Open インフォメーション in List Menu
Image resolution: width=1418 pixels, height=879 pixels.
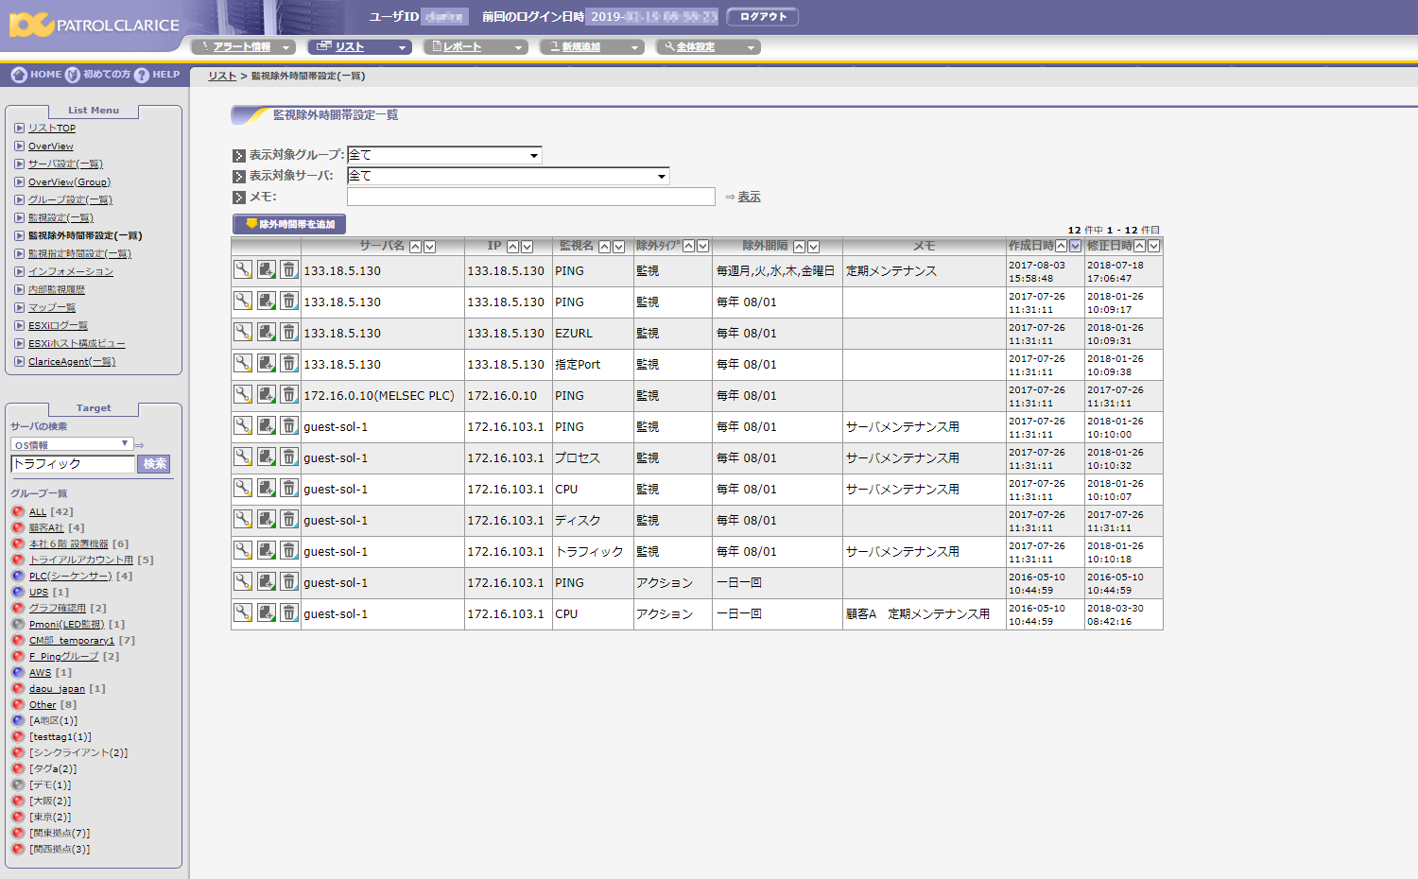(71, 272)
